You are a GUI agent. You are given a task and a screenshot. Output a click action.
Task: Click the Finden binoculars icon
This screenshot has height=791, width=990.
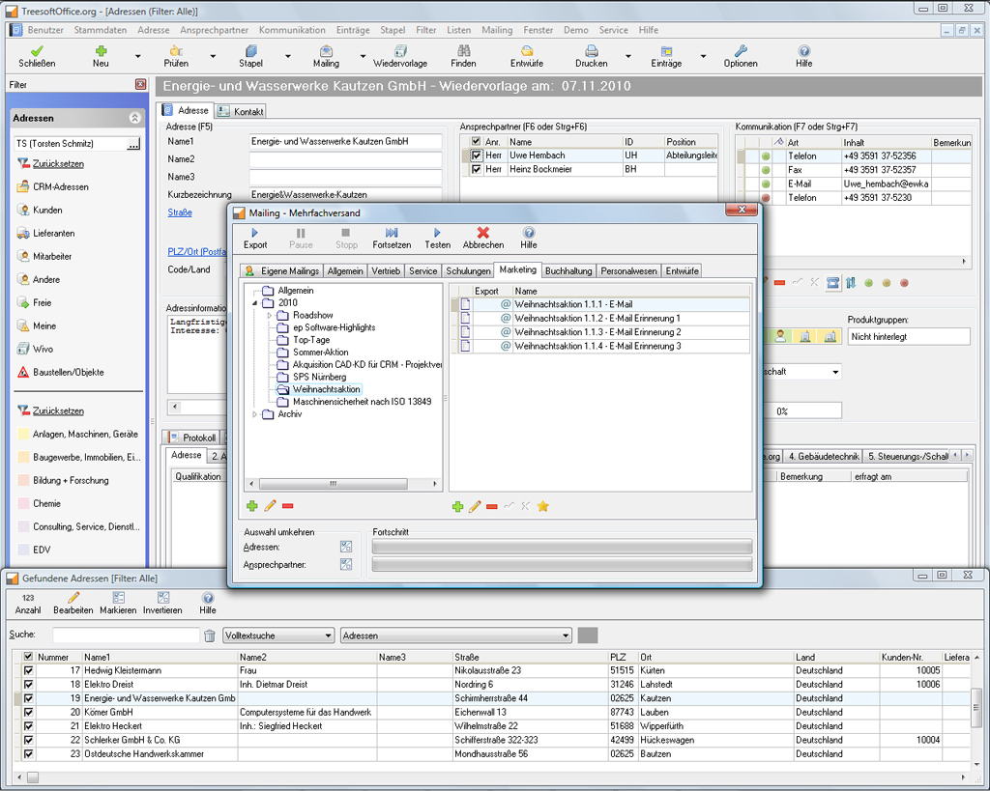(x=463, y=50)
